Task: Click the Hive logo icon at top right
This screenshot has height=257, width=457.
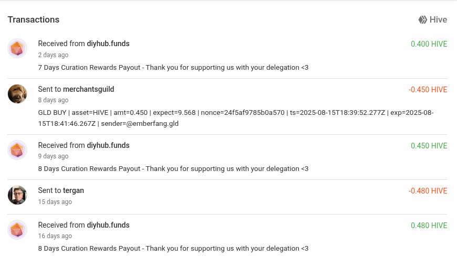Action: pyautogui.click(x=423, y=20)
